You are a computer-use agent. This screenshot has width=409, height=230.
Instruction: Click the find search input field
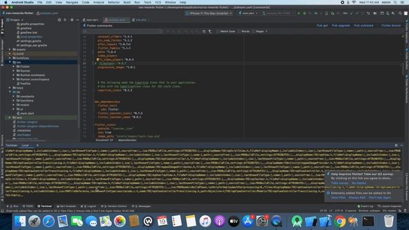pyautogui.click(x=122, y=31)
